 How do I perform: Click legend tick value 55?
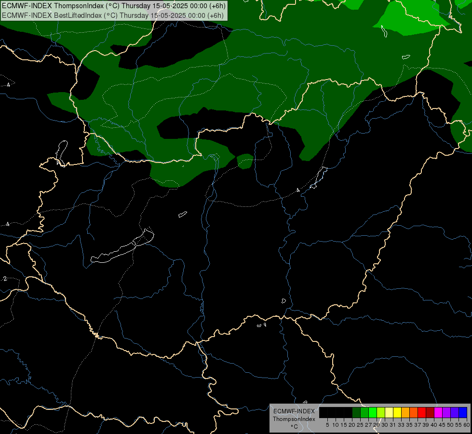tap(459, 425)
